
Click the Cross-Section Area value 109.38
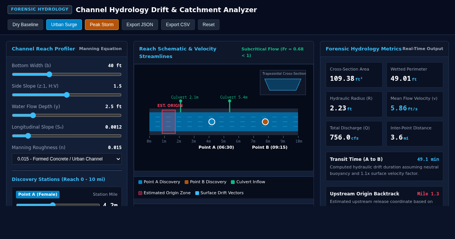click(x=342, y=79)
